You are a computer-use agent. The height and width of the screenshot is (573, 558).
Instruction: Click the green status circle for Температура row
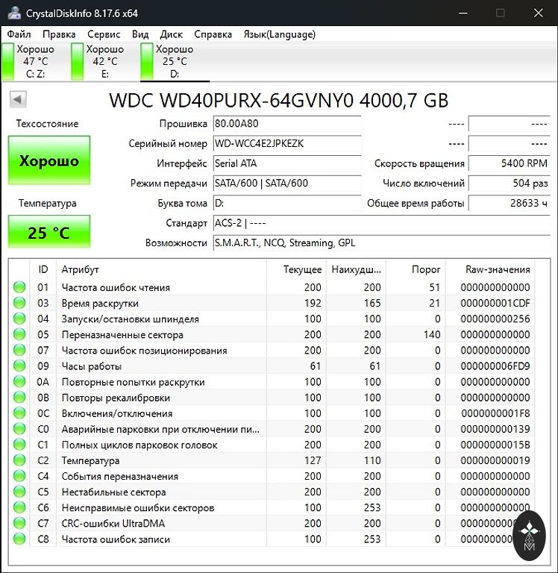pyautogui.click(x=19, y=461)
